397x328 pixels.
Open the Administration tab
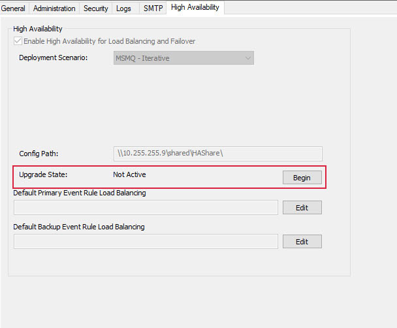pos(54,8)
